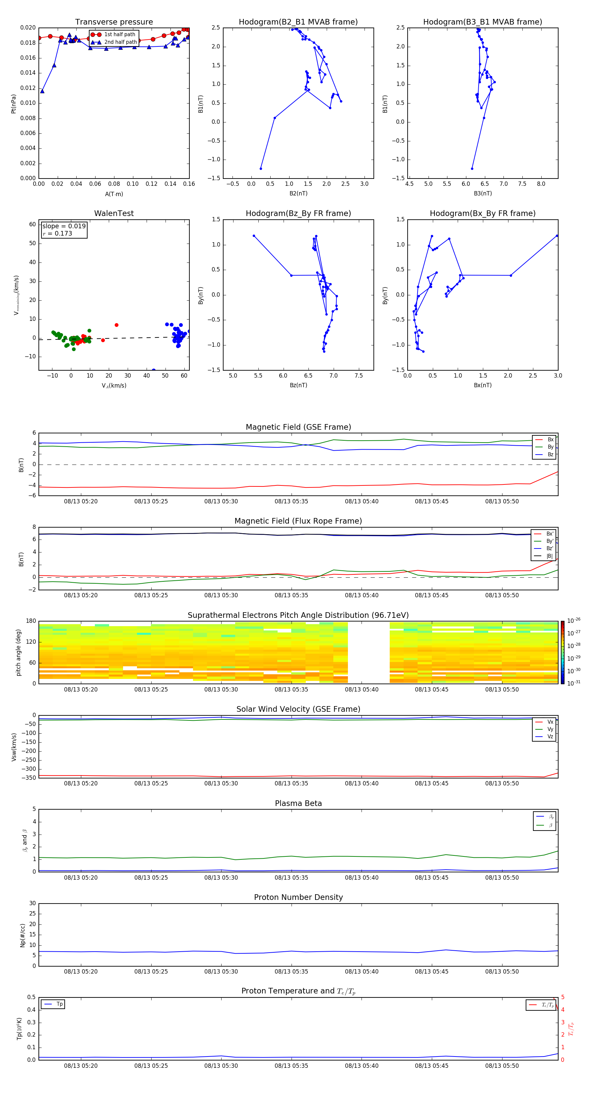Click the pitch angle colorbar

563,652
